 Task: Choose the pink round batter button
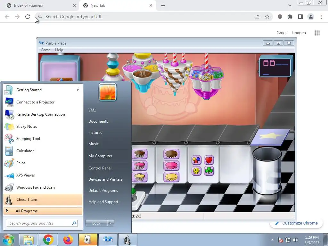tap(171, 166)
